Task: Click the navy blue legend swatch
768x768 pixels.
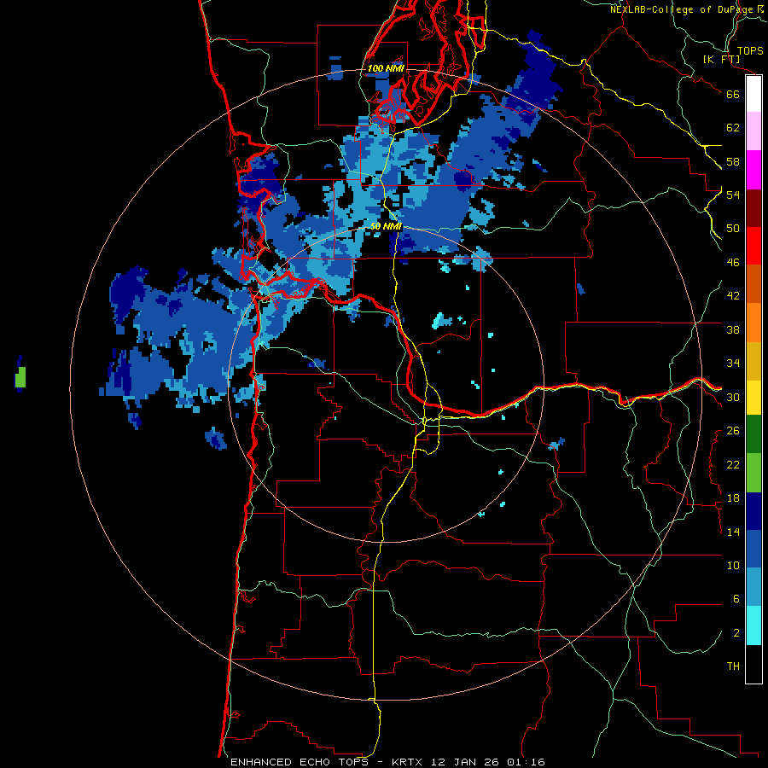Action: coord(753,511)
